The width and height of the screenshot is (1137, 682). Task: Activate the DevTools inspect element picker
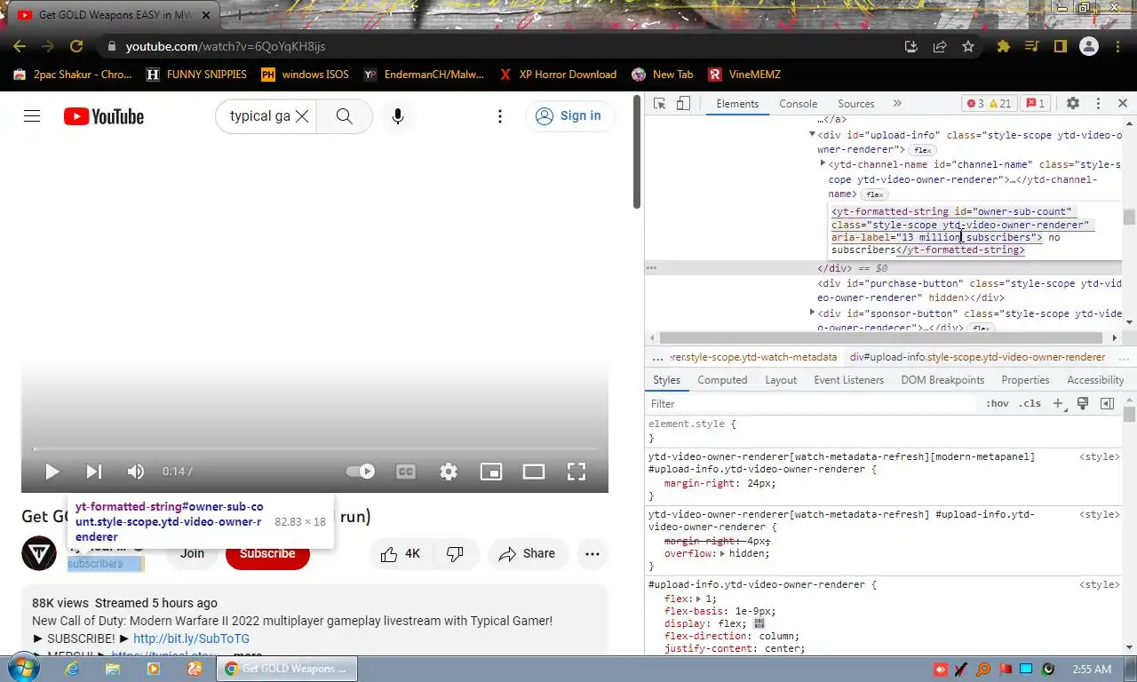coord(659,104)
